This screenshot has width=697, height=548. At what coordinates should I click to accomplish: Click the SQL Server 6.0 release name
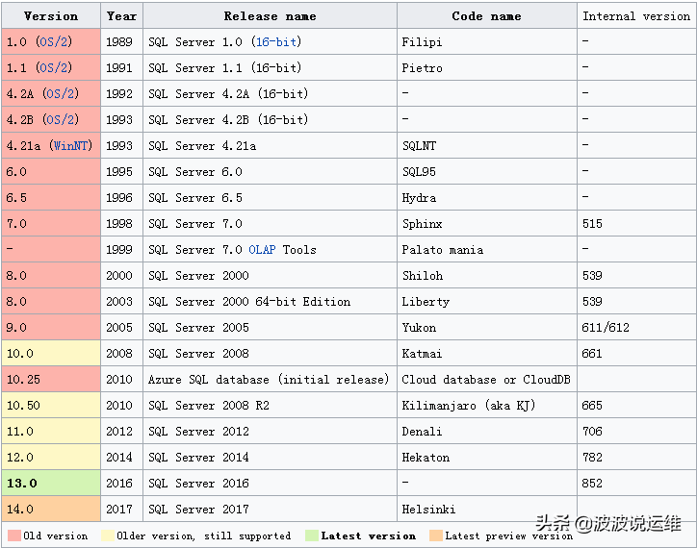[x=195, y=172]
